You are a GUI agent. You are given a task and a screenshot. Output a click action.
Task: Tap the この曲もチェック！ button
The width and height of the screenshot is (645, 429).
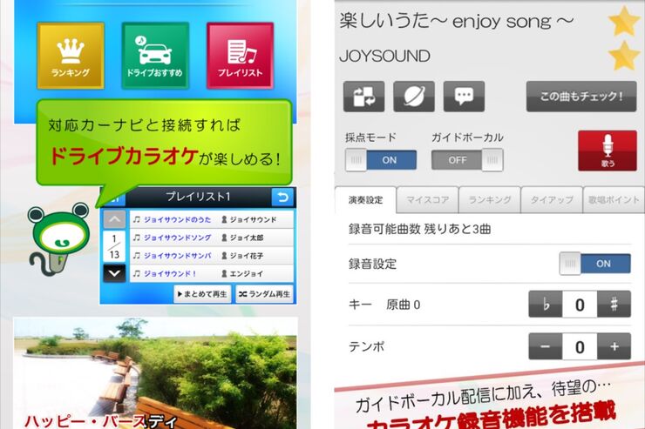click(581, 97)
